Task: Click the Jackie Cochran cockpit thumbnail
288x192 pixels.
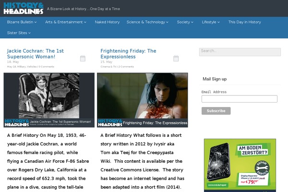Action: coord(49,100)
